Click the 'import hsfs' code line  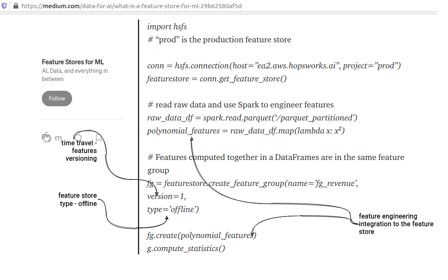coord(167,26)
